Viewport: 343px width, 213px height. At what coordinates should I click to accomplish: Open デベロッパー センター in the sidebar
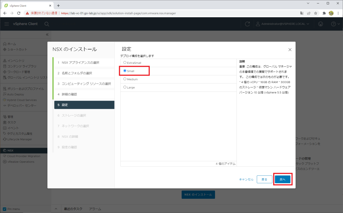click(19, 106)
